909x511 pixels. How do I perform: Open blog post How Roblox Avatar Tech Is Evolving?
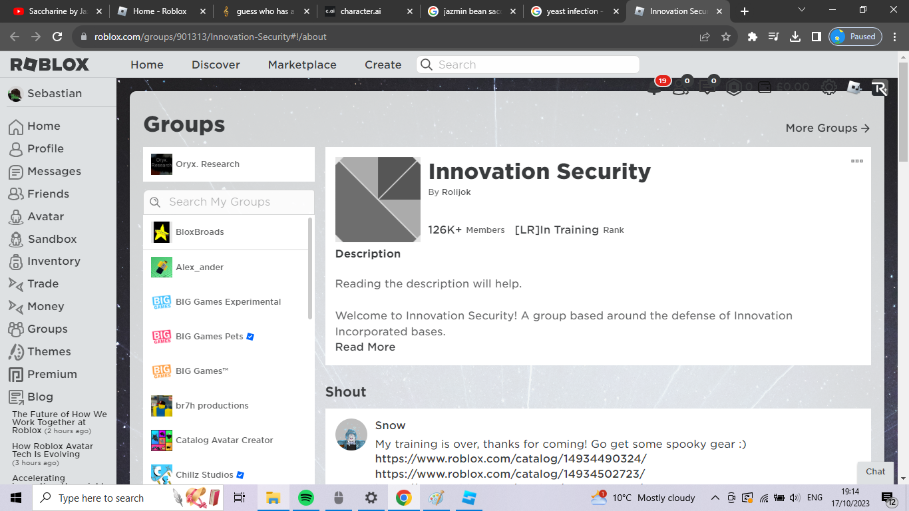(x=53, y=455)
